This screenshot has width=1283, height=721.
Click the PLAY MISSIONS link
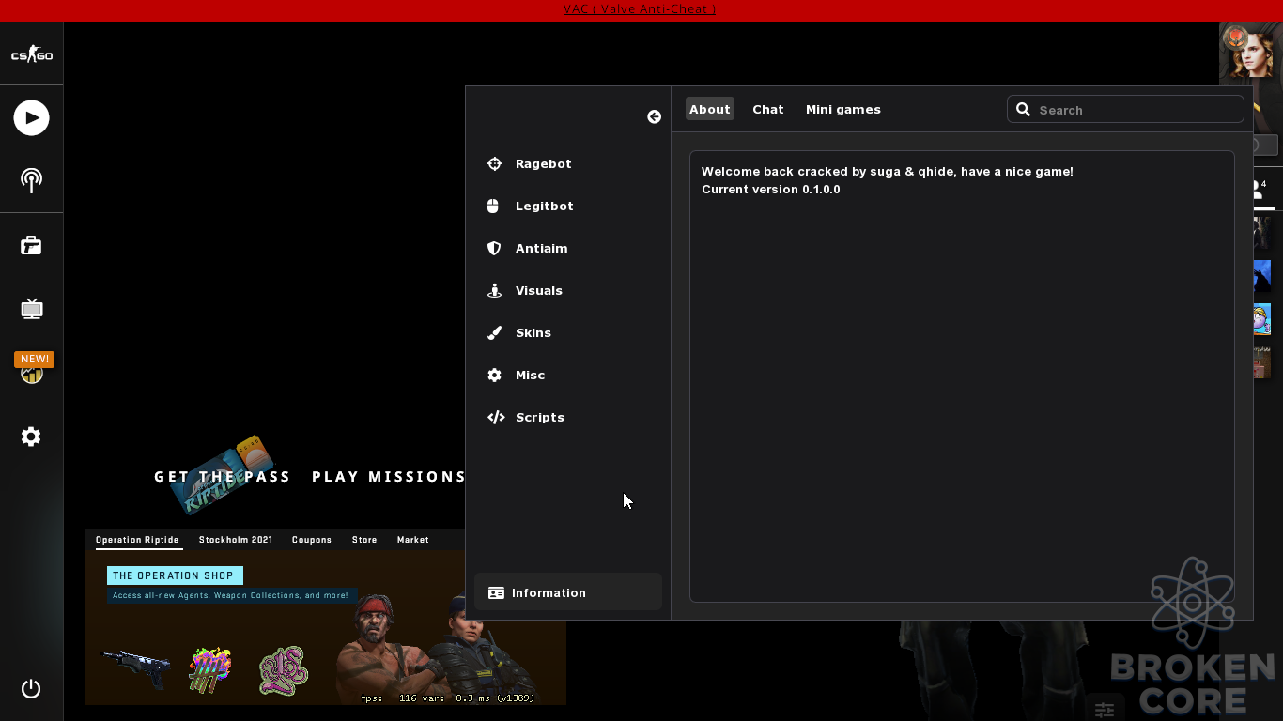coord(389,477)
